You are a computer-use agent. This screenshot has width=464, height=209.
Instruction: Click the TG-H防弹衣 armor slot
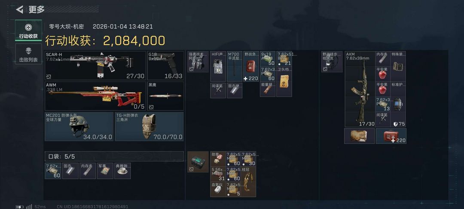click(149, 126)
